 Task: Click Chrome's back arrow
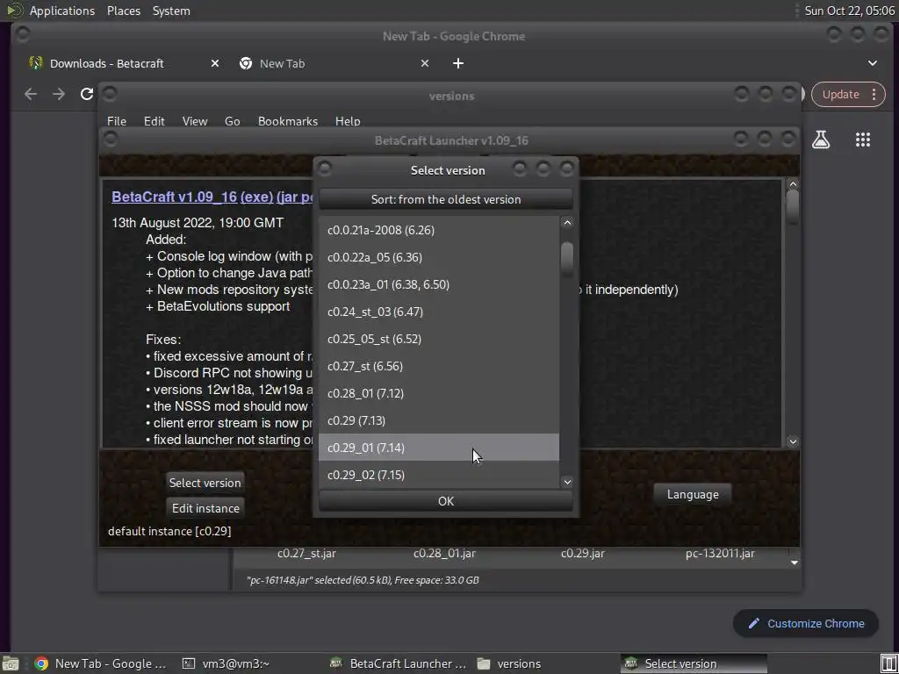(x=31, y=94)
